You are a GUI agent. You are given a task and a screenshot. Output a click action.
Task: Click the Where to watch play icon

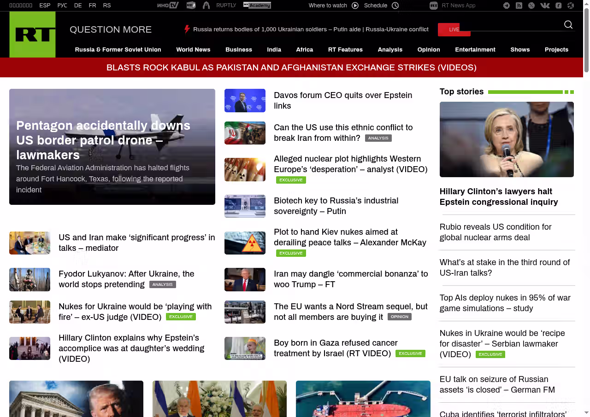point(355,6)
